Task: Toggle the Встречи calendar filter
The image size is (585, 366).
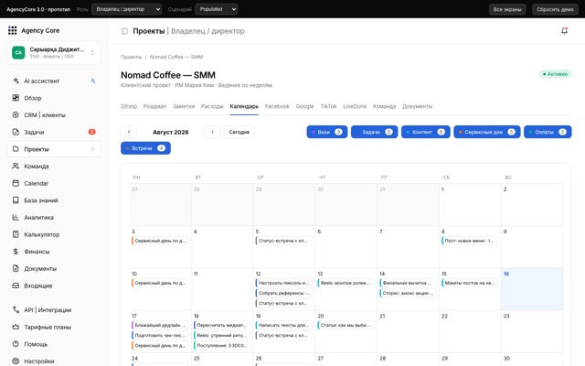Action: [x=145, y=148]
